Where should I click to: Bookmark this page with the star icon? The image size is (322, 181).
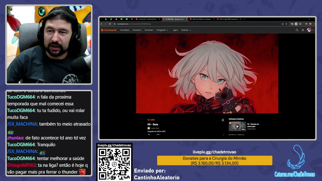click(x=286, y=24)
